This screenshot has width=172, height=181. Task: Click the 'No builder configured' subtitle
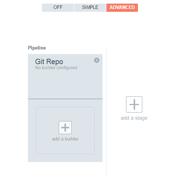[56, 68]
